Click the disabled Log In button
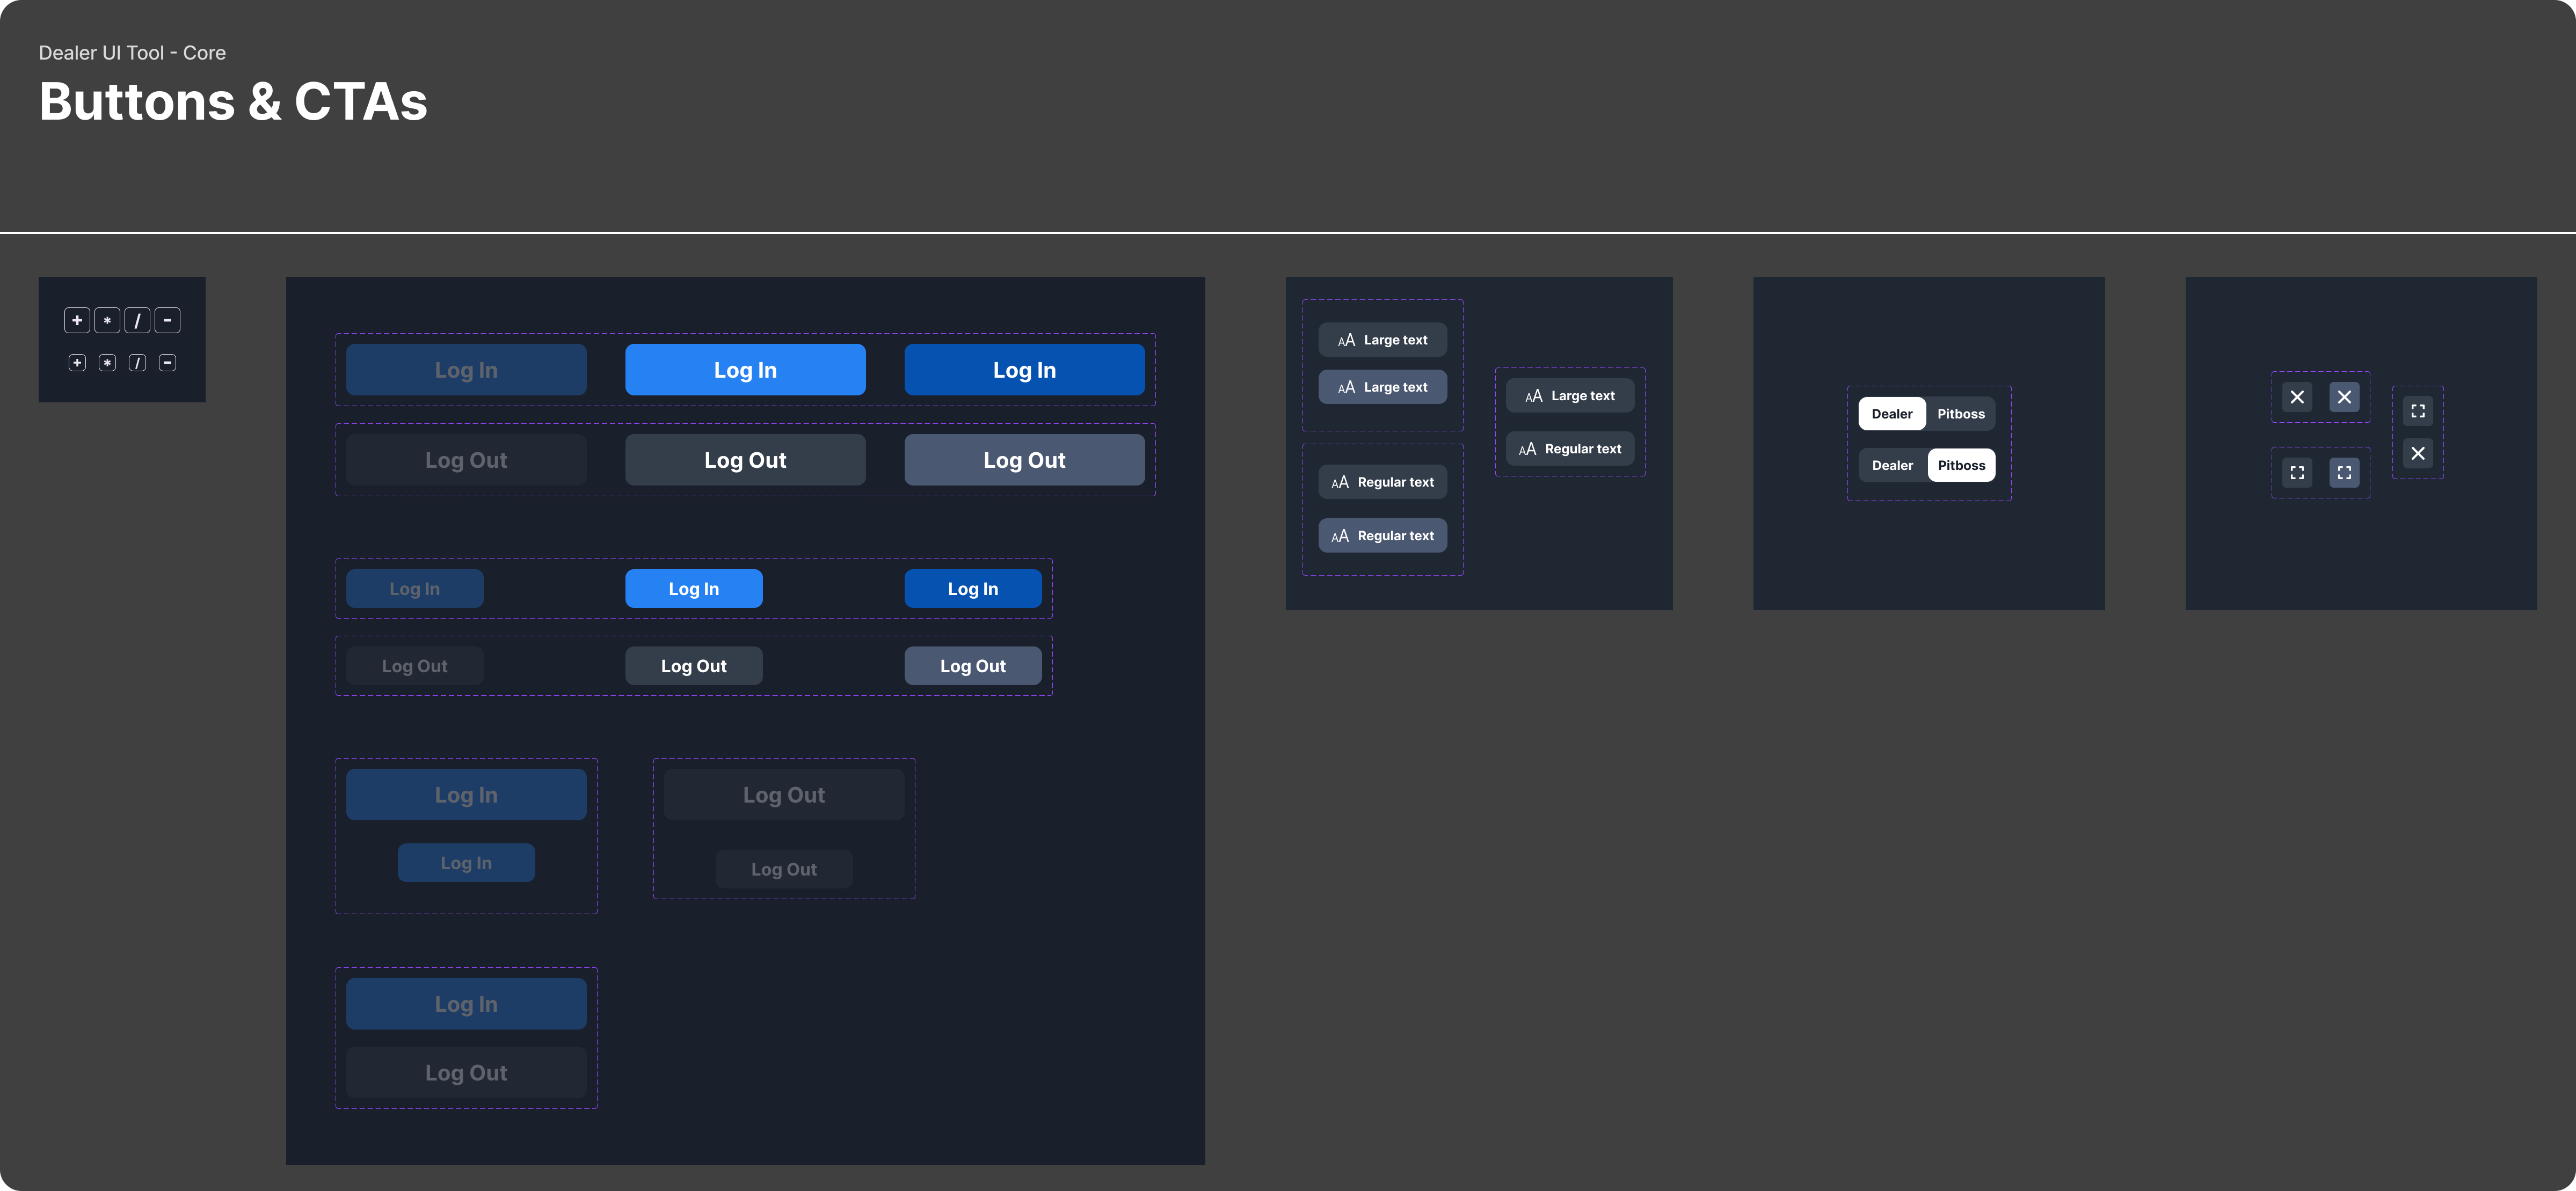This screenshot has width=2576, height=1191. [x=465, y=369]
